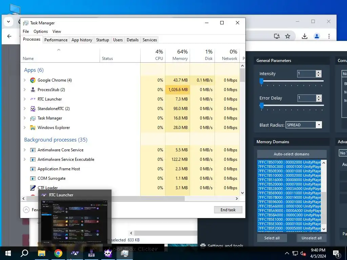Image resolution: width=347 pixels, height=260 pixels.
Task: Click Chrome's install app icon
Action: coord(277,36)
